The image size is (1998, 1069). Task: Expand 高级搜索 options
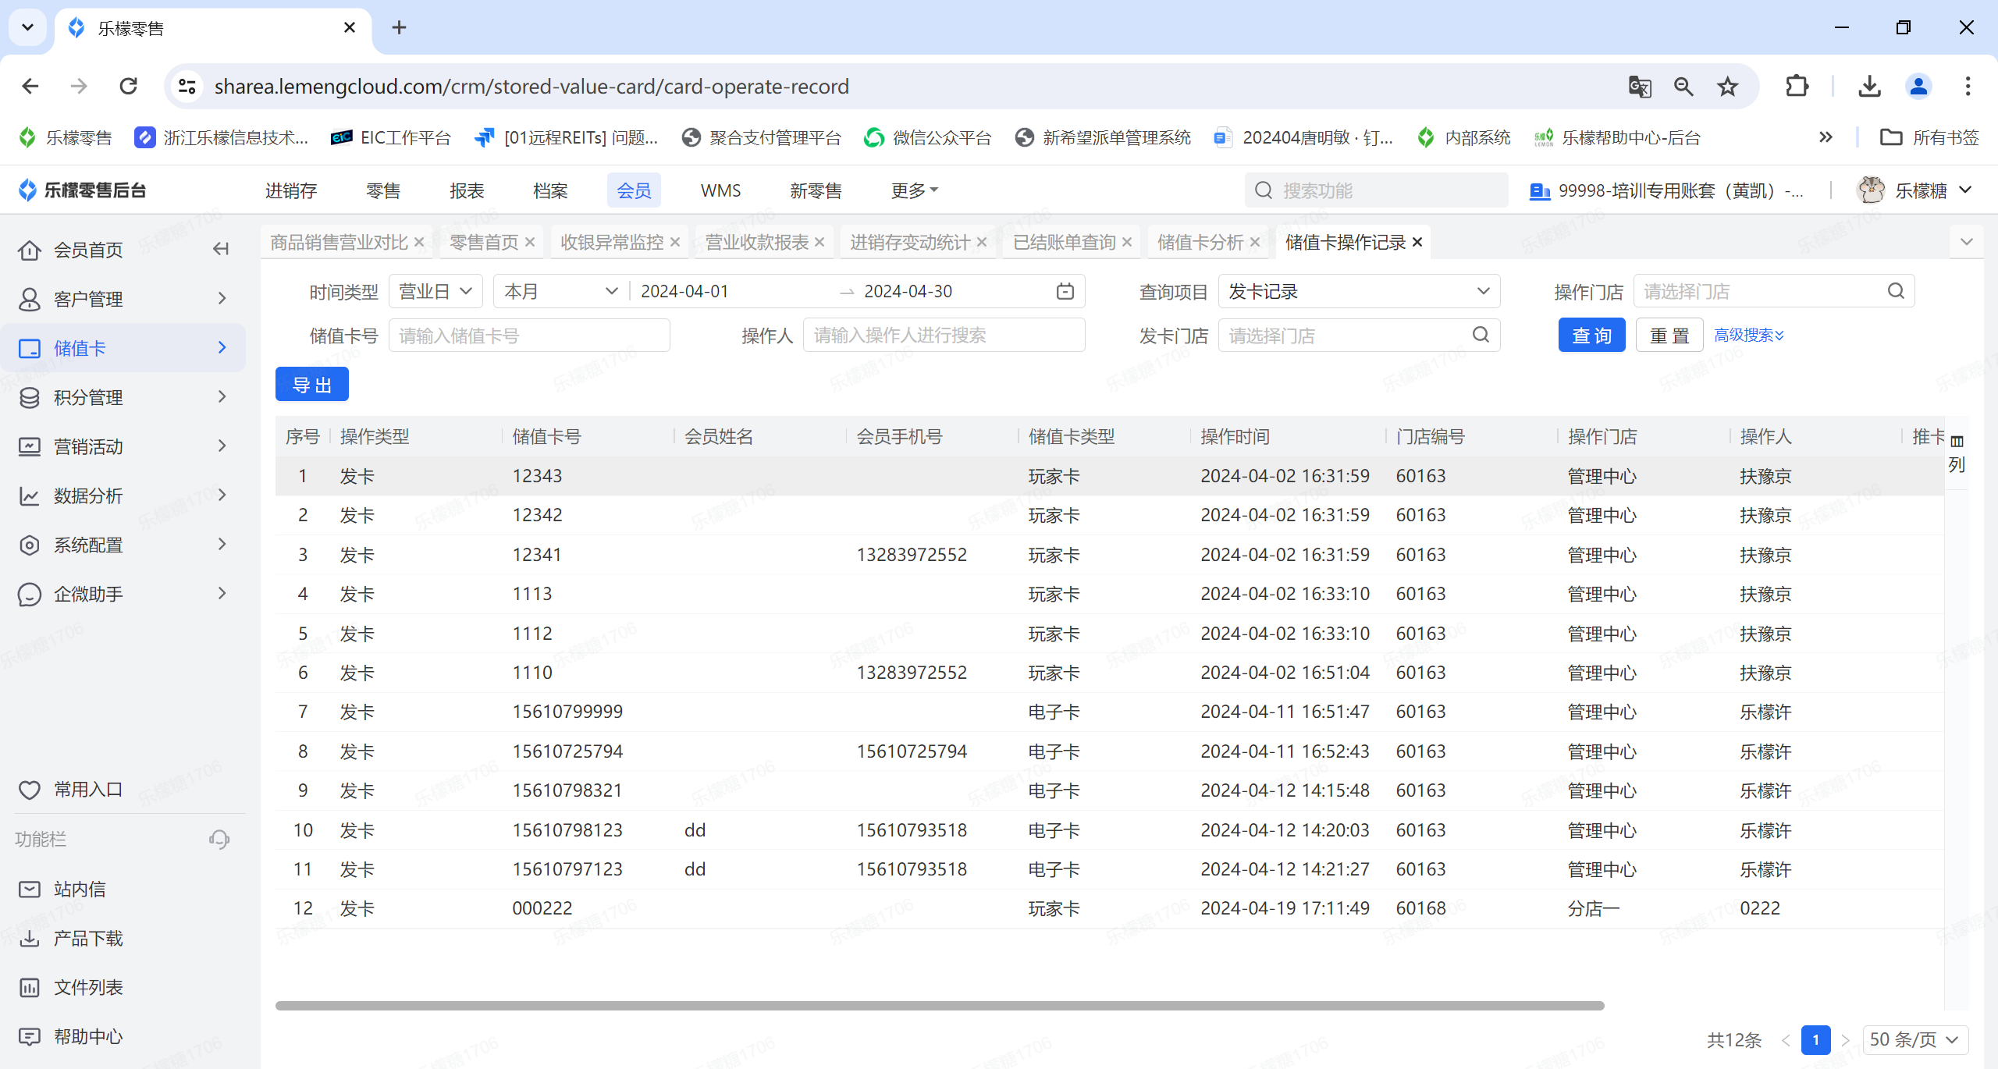tap(1749, 335)
